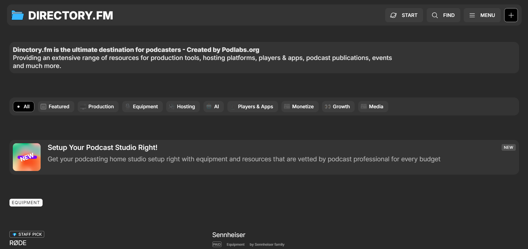Open Setup Your Podcast Studio Right! heading
The image size is (528, 249).
[x=102, y=147]
